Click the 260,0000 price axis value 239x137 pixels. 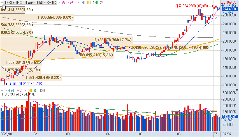click(x=229, y=15)
